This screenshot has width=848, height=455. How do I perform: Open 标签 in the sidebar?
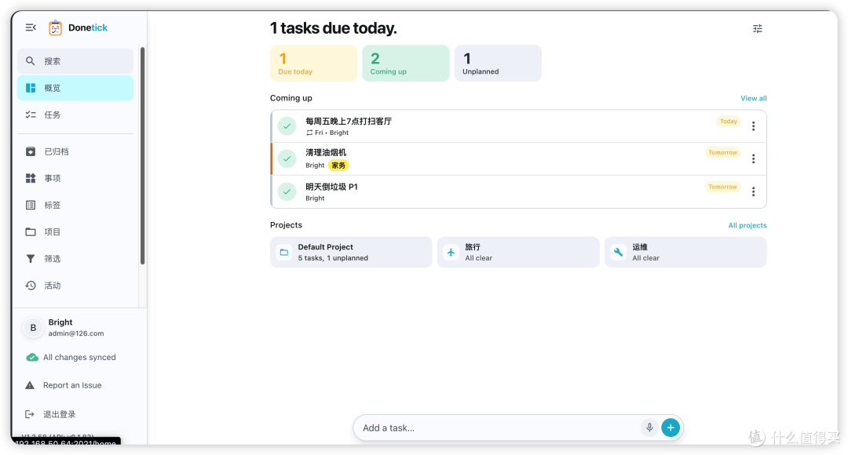75,205
